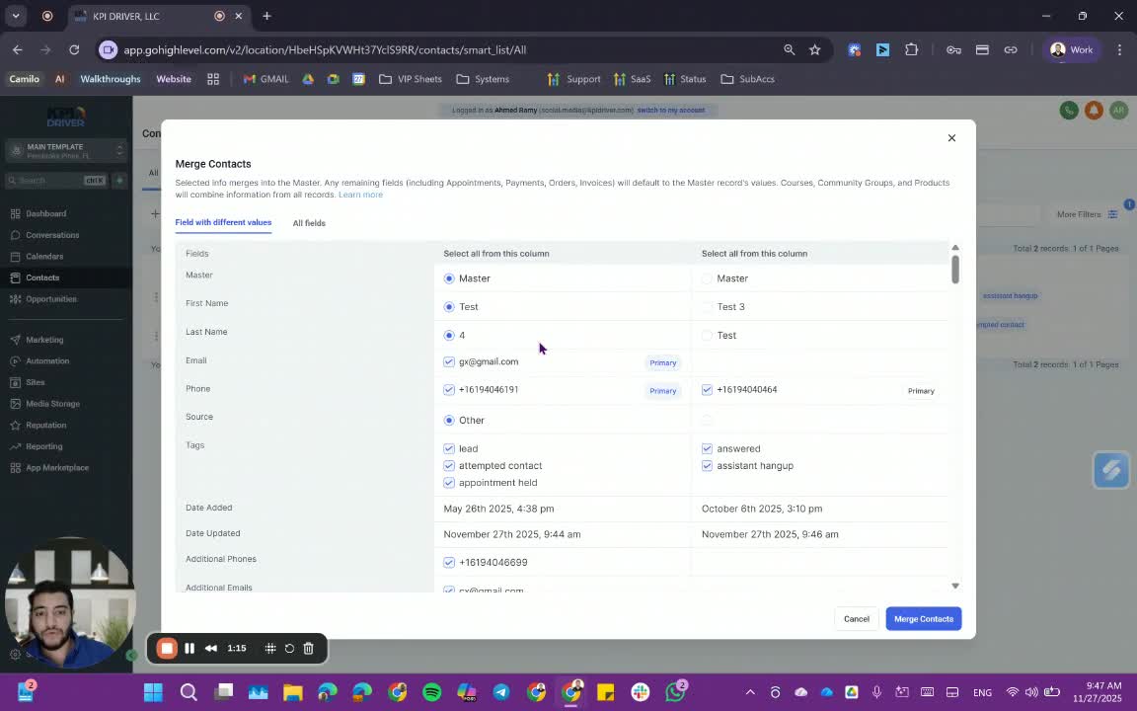Bookmark this page with star icon
Screen dimensions: 1137x711
815,49
